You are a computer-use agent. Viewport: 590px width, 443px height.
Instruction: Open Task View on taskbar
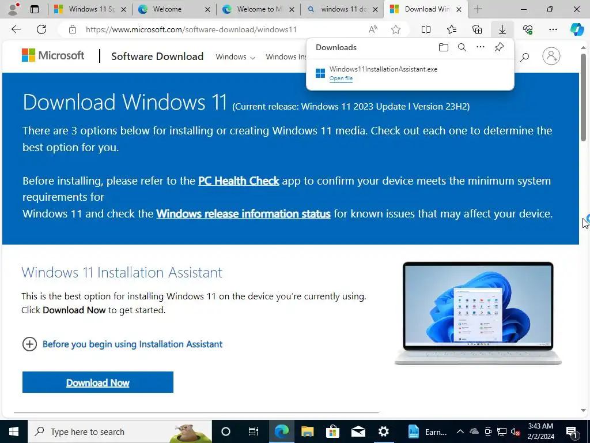[x=254, y=431]
